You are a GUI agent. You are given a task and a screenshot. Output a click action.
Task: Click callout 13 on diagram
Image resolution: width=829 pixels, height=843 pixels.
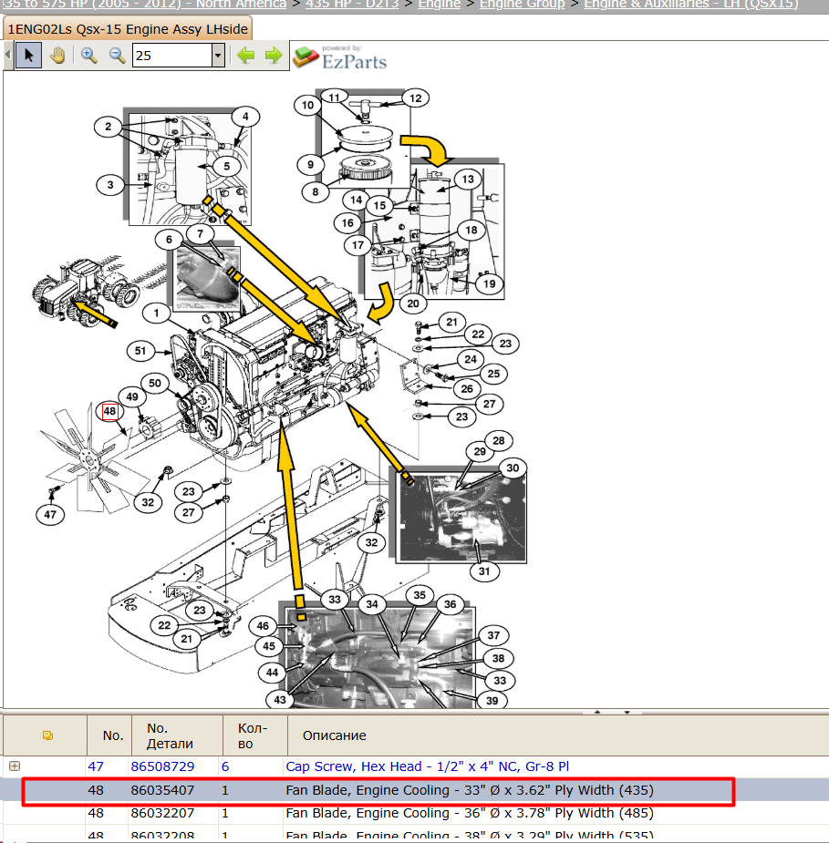468,179
